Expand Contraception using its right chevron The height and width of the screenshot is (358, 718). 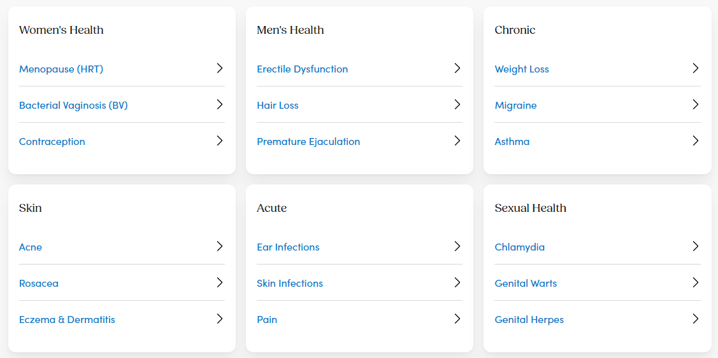click(220, 141)
